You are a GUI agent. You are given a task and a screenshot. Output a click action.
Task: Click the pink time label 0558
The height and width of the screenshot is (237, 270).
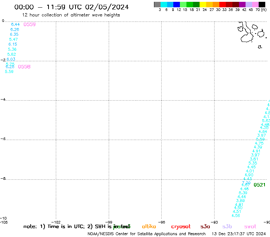(24, 67)
